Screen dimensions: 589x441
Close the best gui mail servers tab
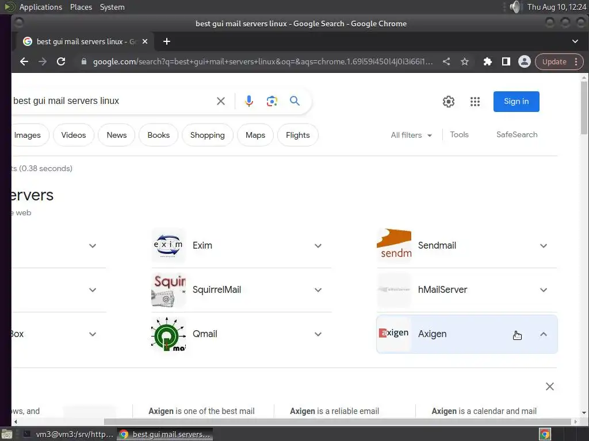(x=145, y=41)
